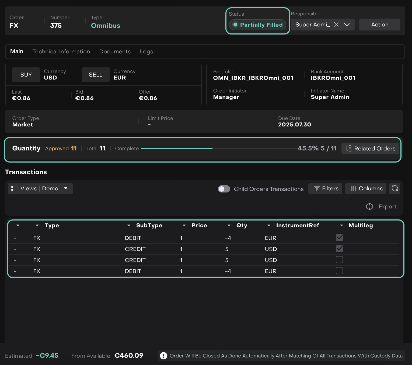Viewport: 412px width, 365px height.
Task: Click the quantity completion progress bar
Action: pyautogui.click(x=219, y=148)
